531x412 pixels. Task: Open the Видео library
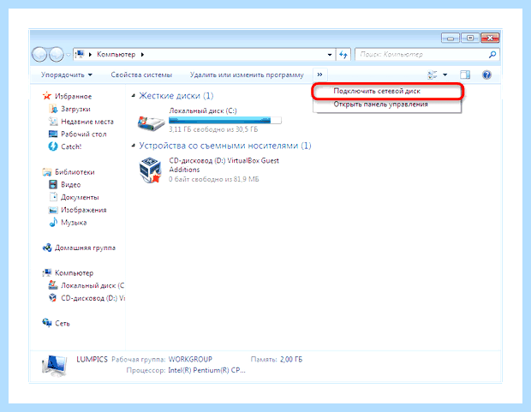click(71, 185)
